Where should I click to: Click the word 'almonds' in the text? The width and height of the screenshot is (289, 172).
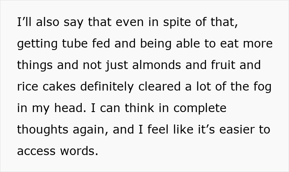click(x=156, y=65)
